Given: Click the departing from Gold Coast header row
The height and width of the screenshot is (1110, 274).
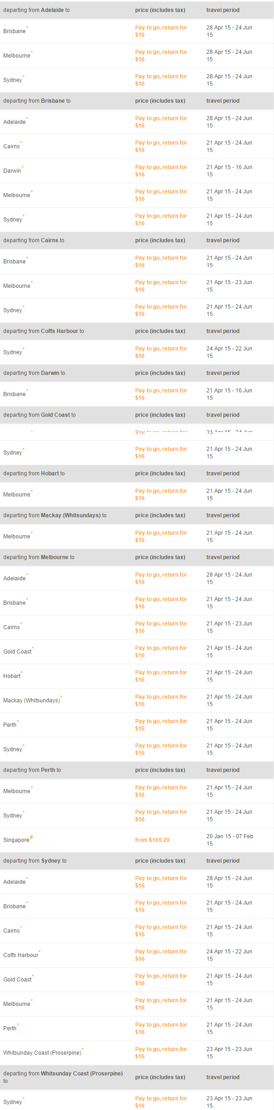Looking at the screenshot, I should pos(137,415).
